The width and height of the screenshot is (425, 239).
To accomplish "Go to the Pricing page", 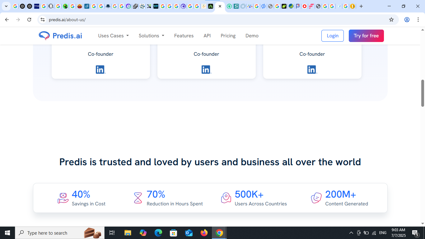I will (228, 36).
